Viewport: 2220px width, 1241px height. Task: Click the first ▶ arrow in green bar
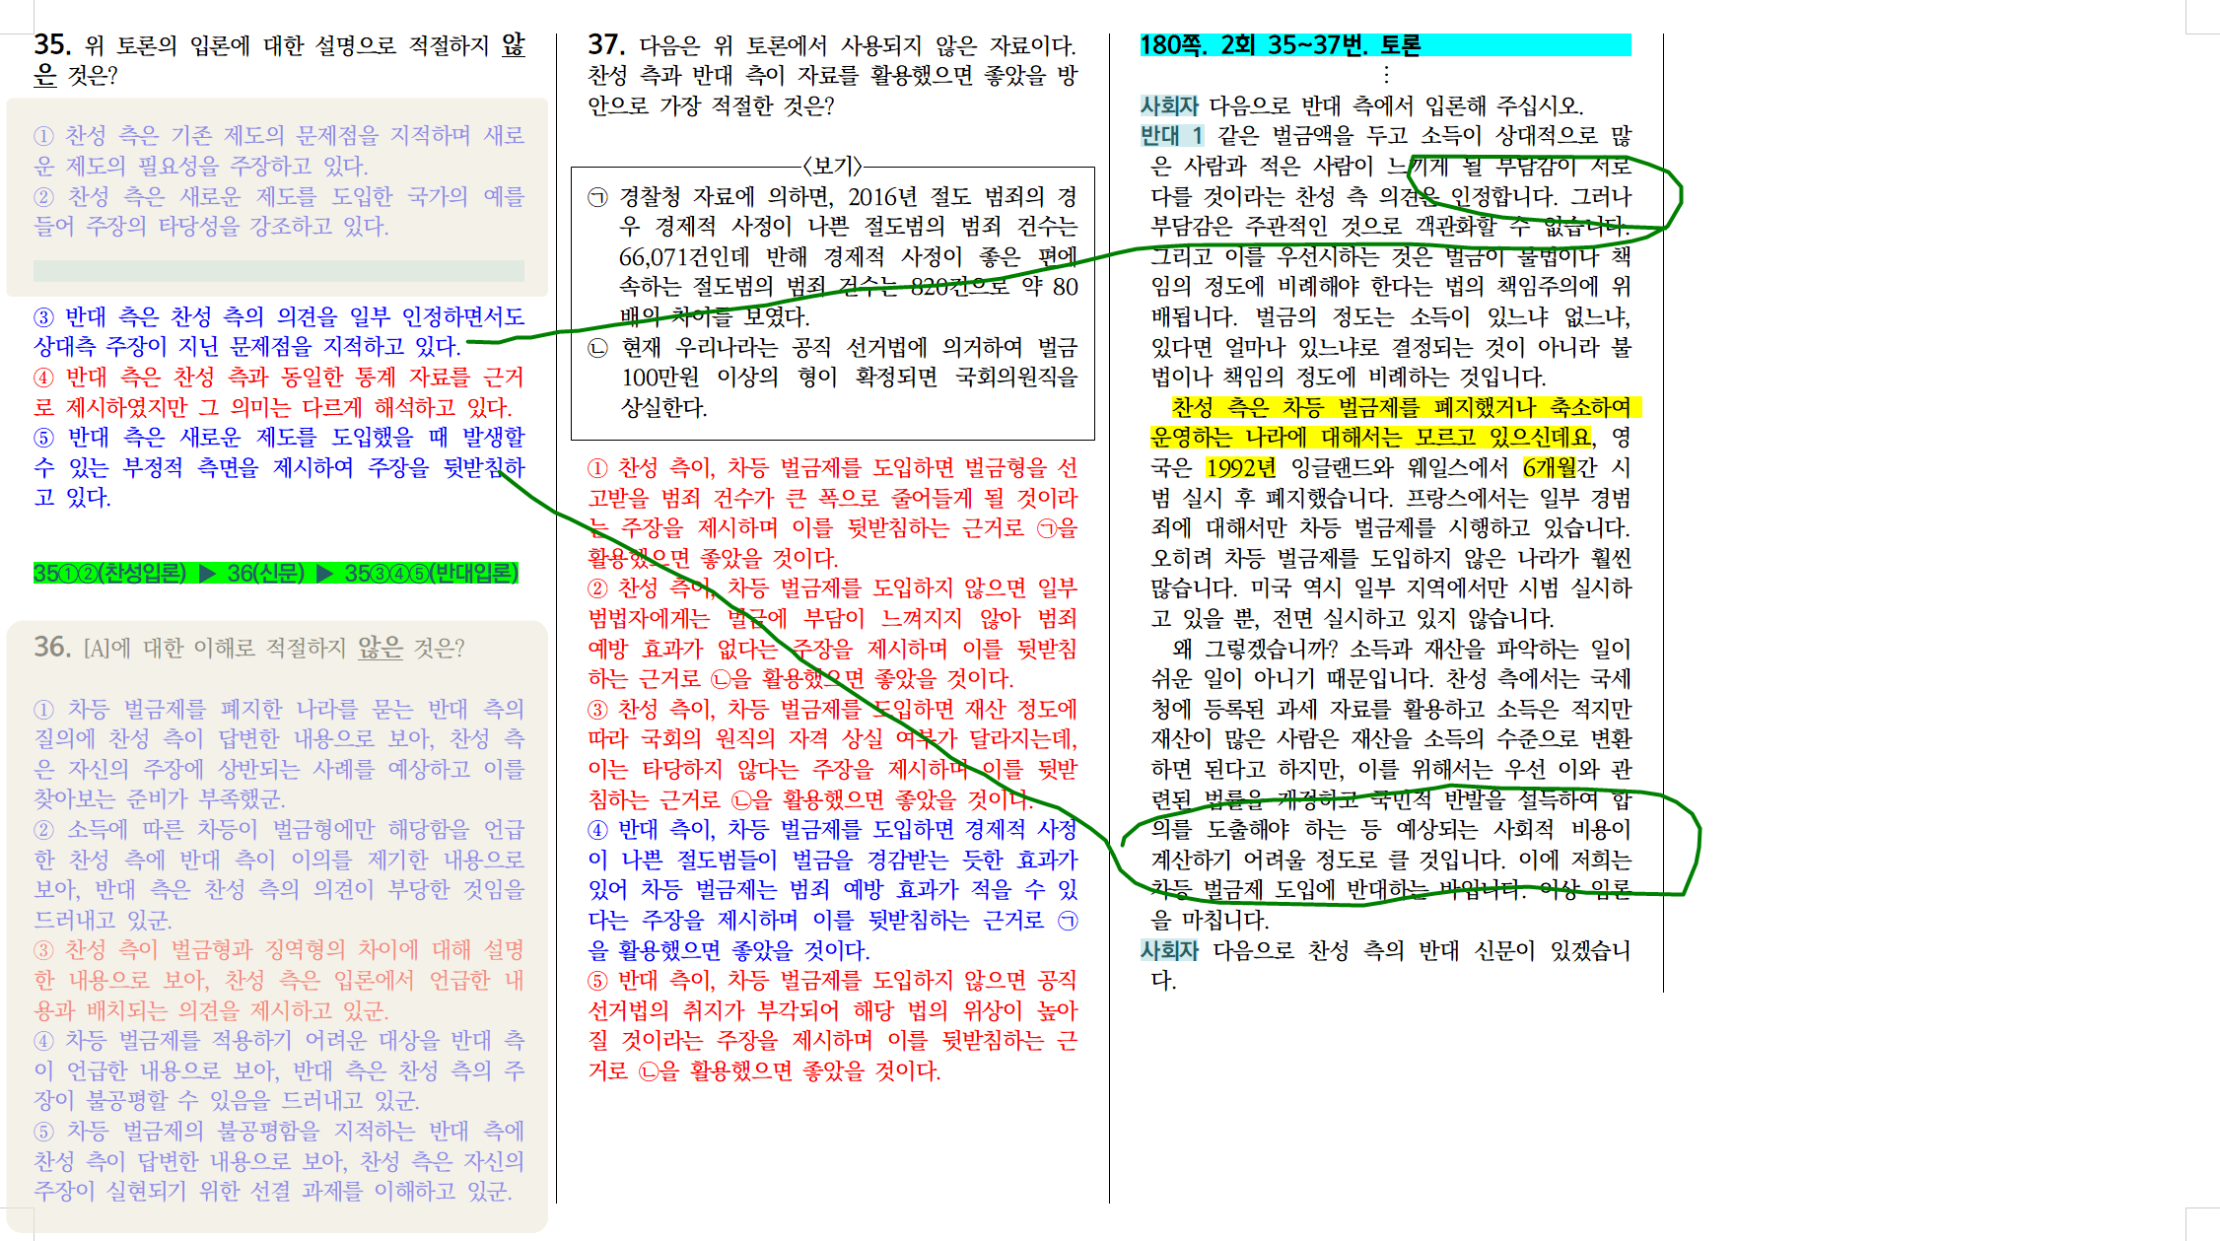pyautogui.click(x=207, y=573)
